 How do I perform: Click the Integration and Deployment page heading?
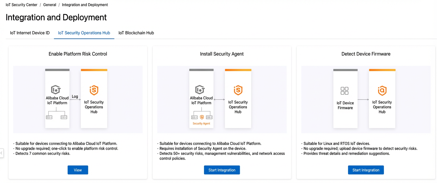56,17
